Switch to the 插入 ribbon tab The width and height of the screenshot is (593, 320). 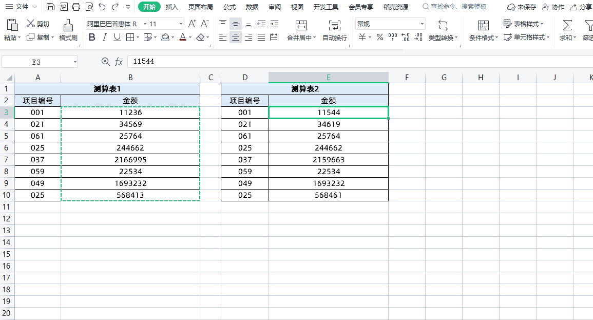tap(171, 7)
